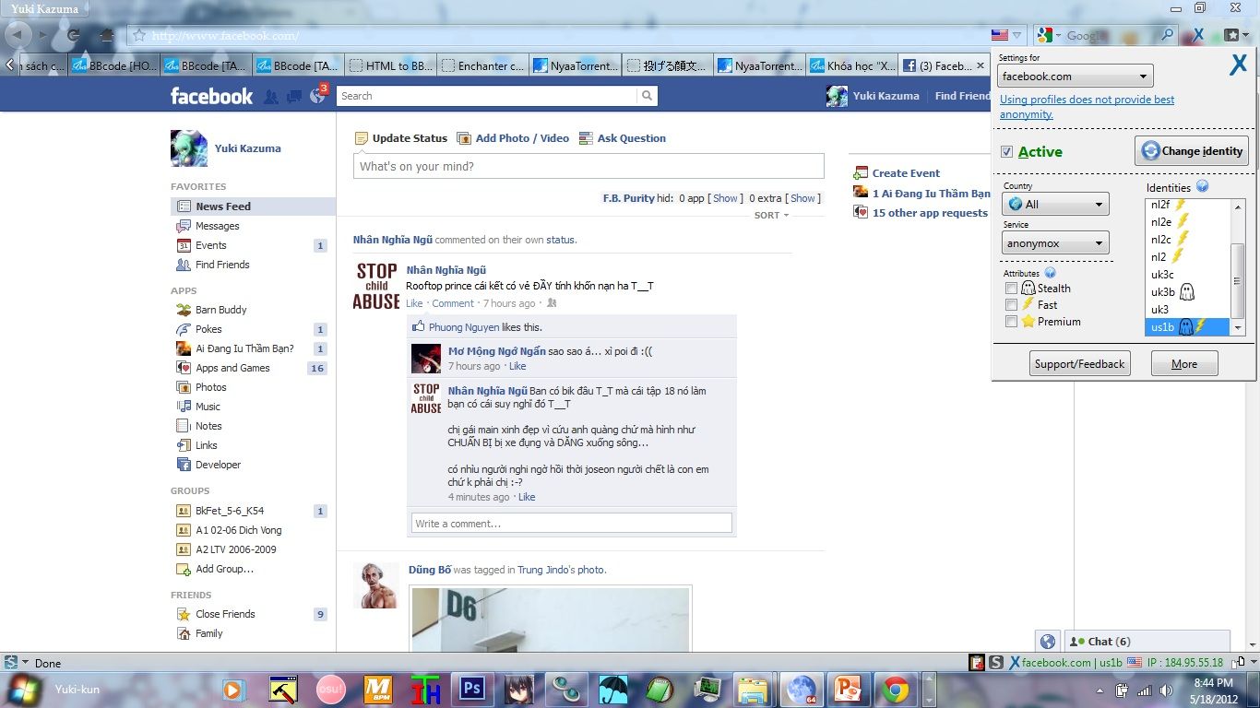The width and height of the screenshot is (1260, 708).
Task: Click the globe icon beside Chat
Action: [1047, 642]
